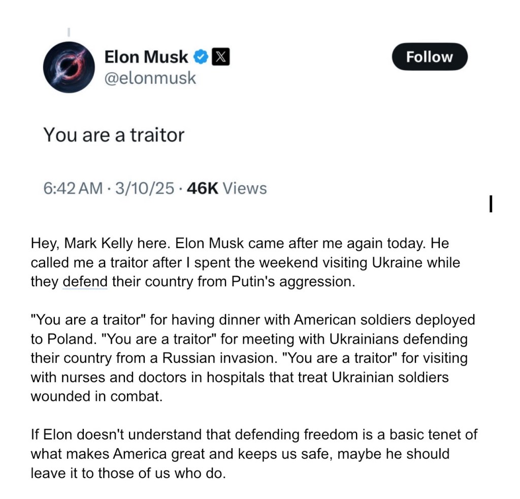The image size is (520, 499).
Task: Click the phrase "wounded in combat"
Action: [x=96, y=396]
